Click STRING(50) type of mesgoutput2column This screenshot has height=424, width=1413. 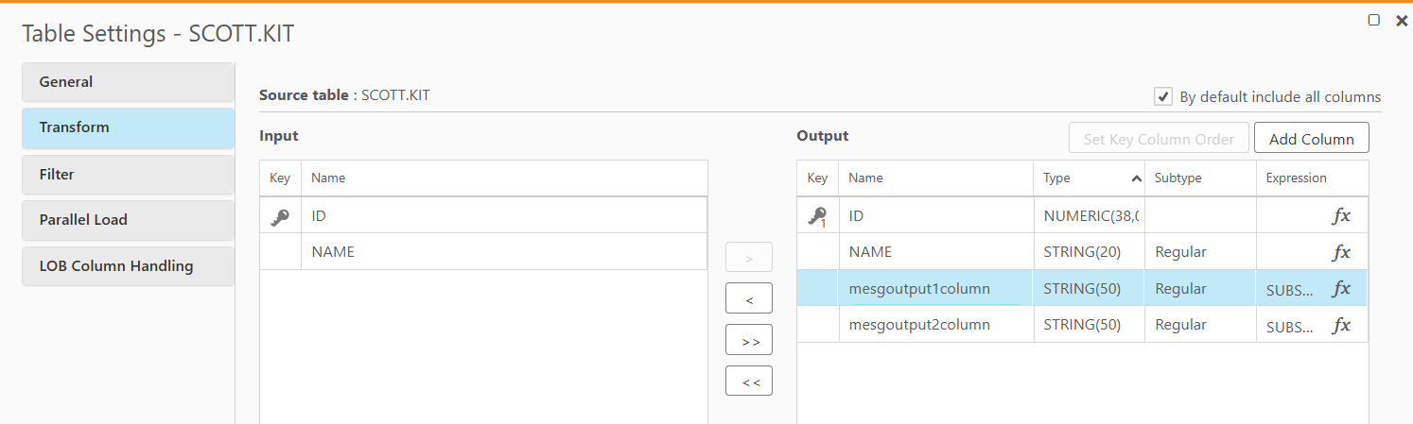pos(1089,325)
